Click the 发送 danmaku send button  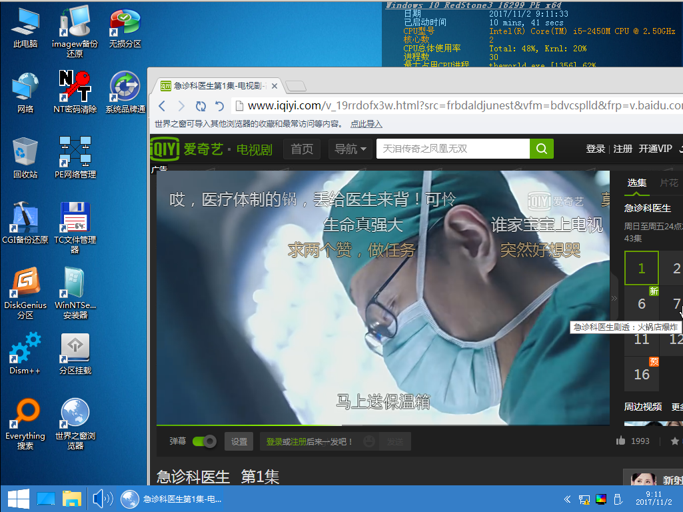coord(395,441)
